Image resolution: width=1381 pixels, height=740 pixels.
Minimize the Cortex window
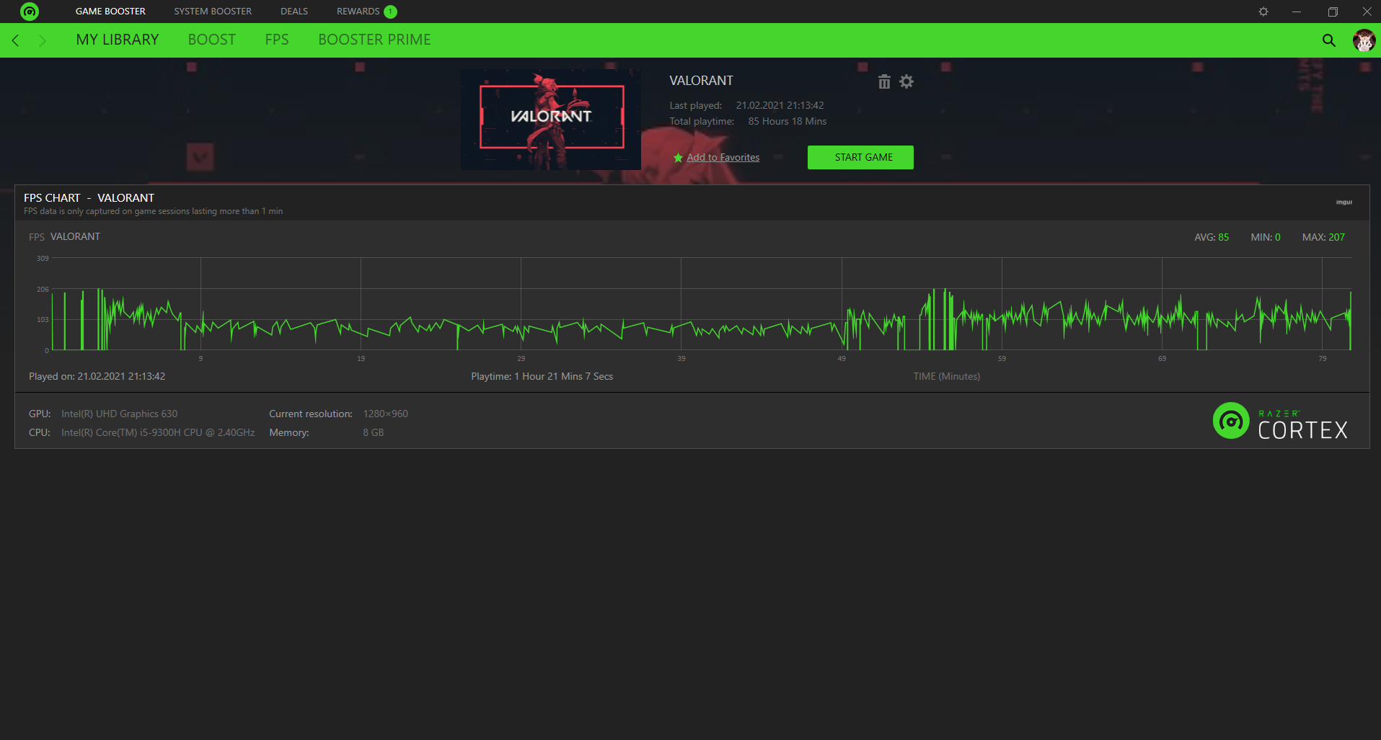coord(1297,12)
